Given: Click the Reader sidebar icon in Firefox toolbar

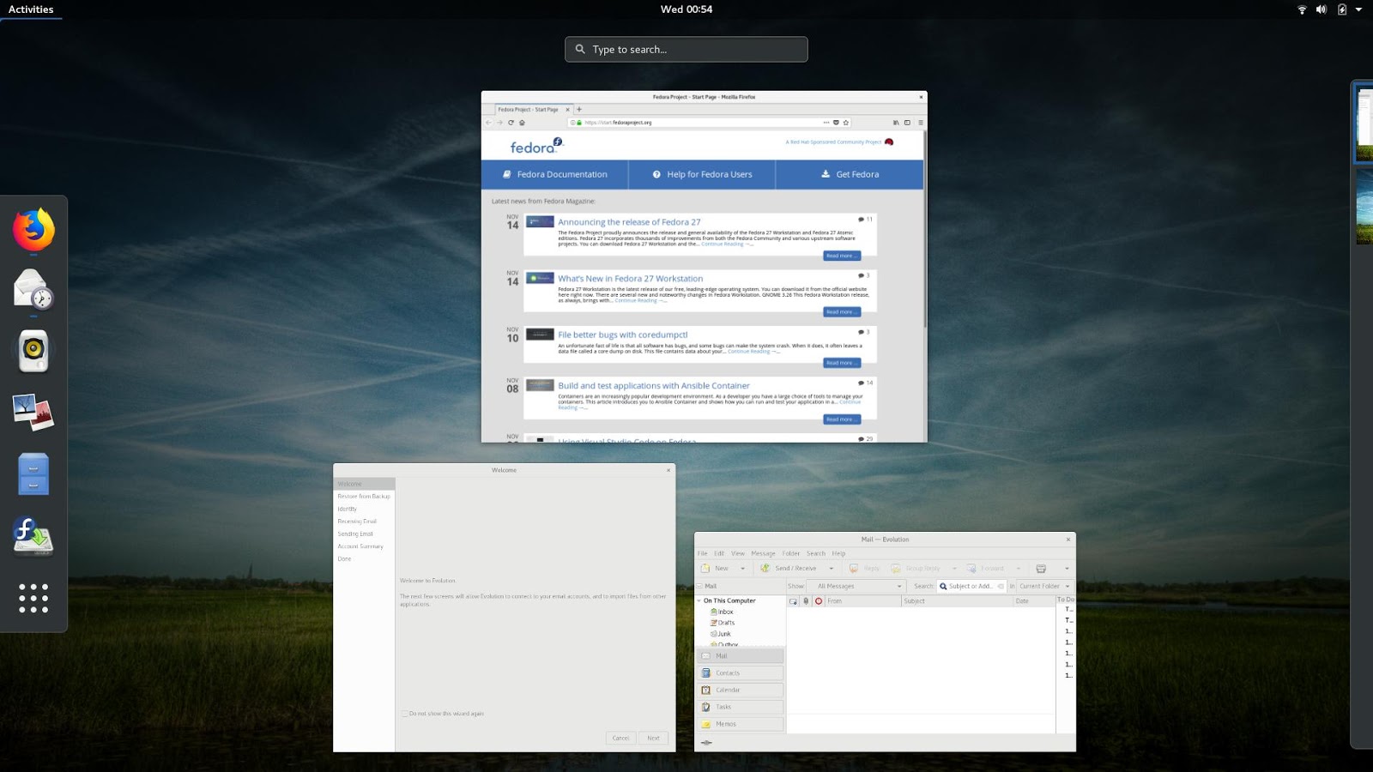Looking at the screenshot, I should coord(908,122).
